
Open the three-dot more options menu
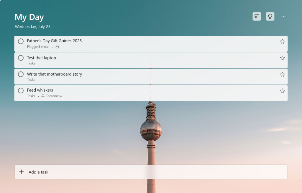pyautogui.click(x=283, y=17)
